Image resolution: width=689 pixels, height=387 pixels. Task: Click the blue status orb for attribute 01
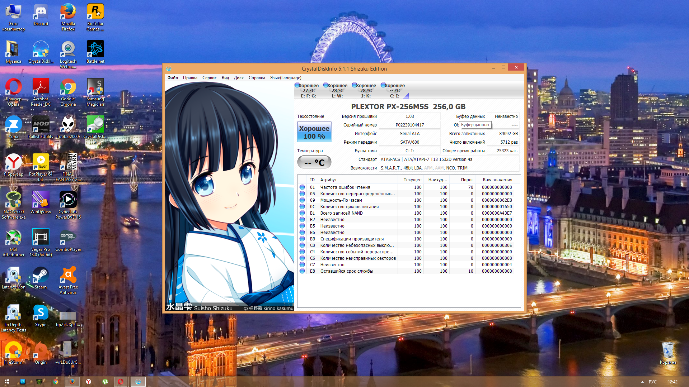[x=302, y=187]
